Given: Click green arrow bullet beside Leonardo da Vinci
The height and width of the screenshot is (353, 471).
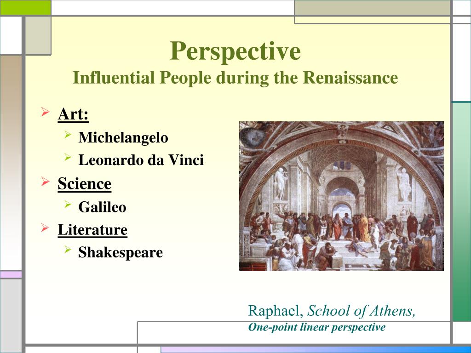Looking at the screenshot, I should point(68,157).
